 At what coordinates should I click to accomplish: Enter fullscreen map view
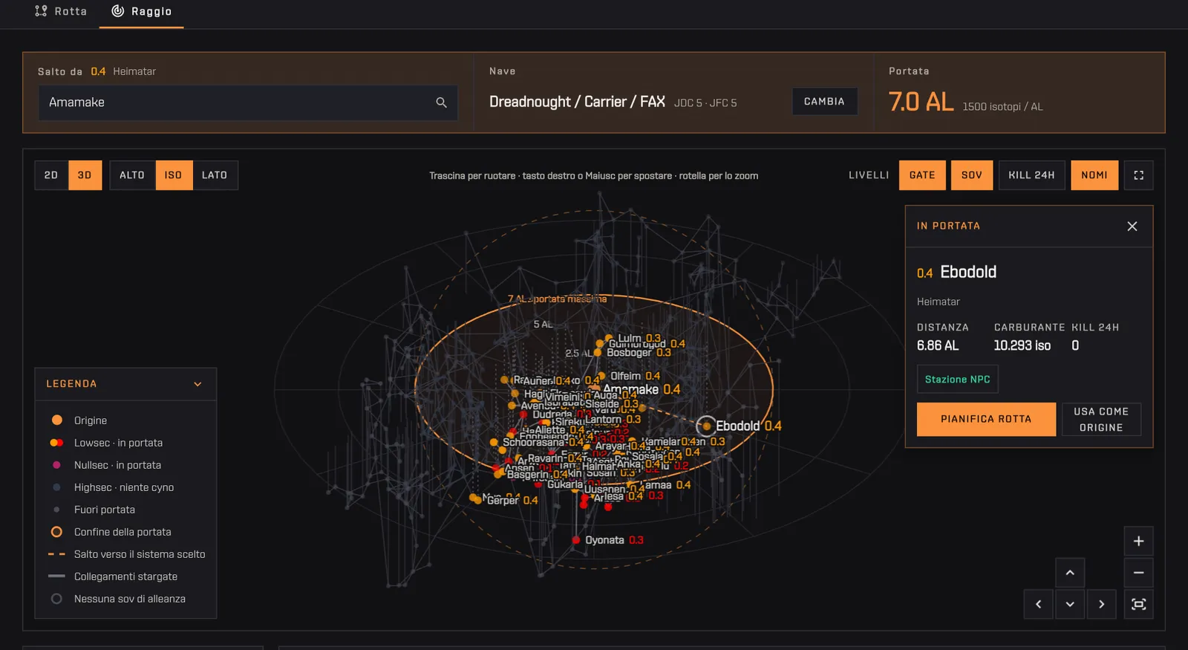pyautogui.click(x=1138, y=175)
